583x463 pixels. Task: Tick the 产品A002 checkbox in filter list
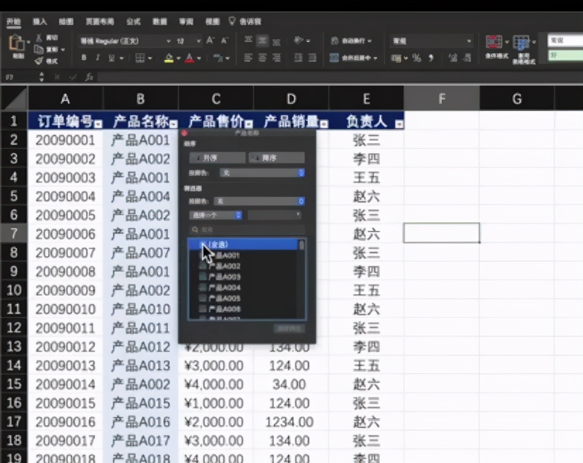click(x=203, y=266)
